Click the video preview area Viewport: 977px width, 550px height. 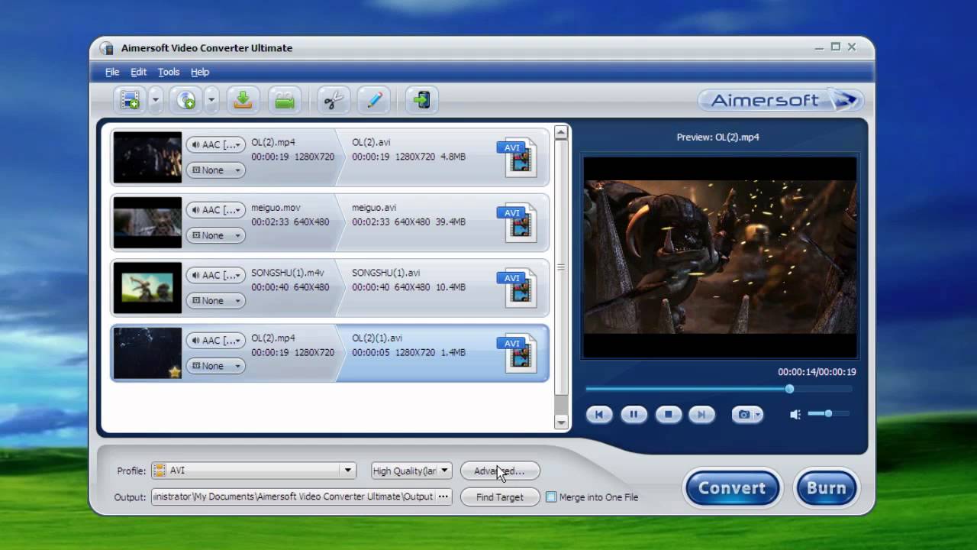[721, 257]
